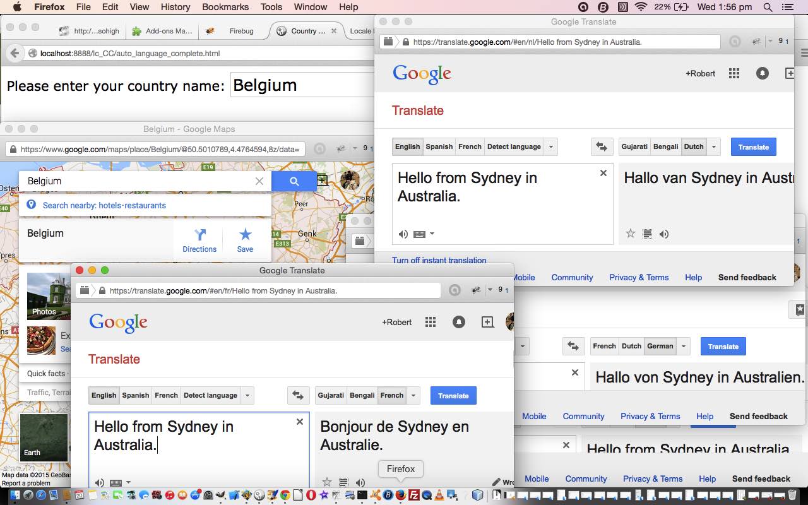This screenshot has width=808, height=505.
Task: Save Belgium with the star in Maps
Action: tap(245, 241)
